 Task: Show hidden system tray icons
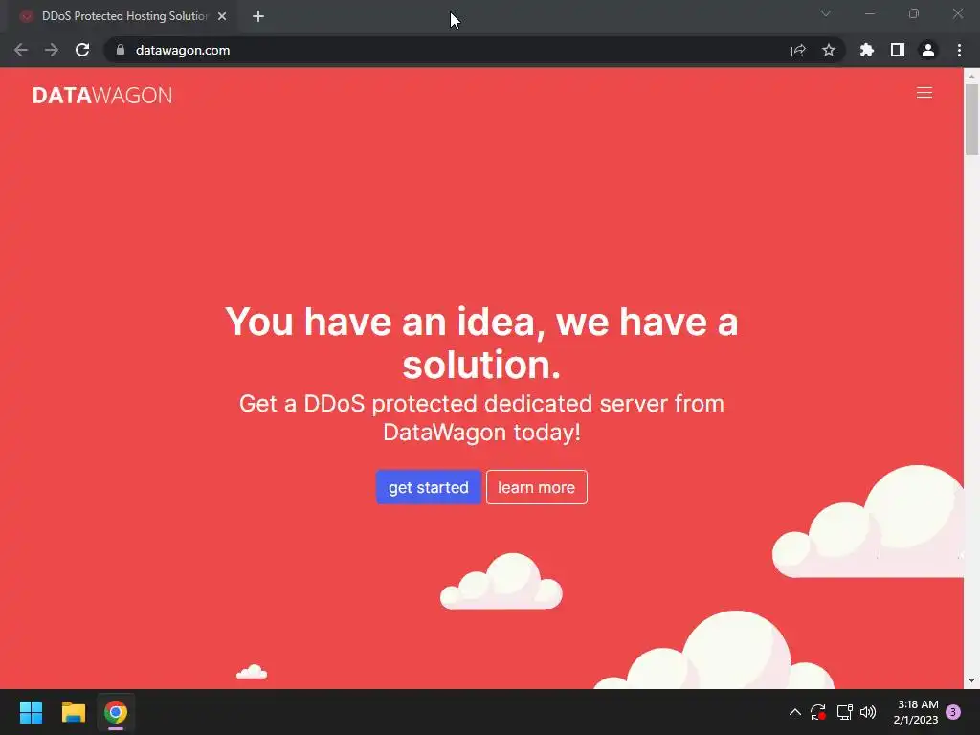point(795,712)
